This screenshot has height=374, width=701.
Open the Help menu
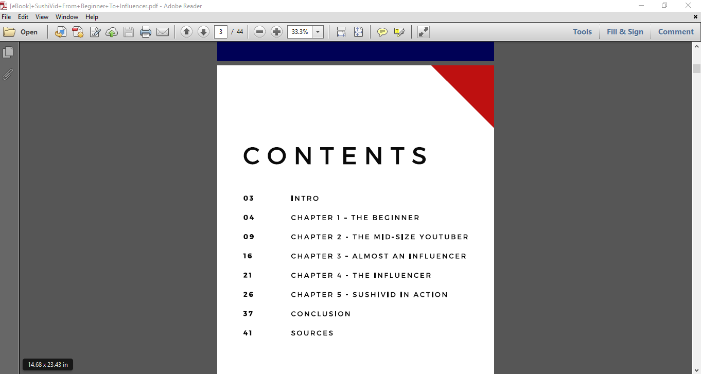point(92,17)
